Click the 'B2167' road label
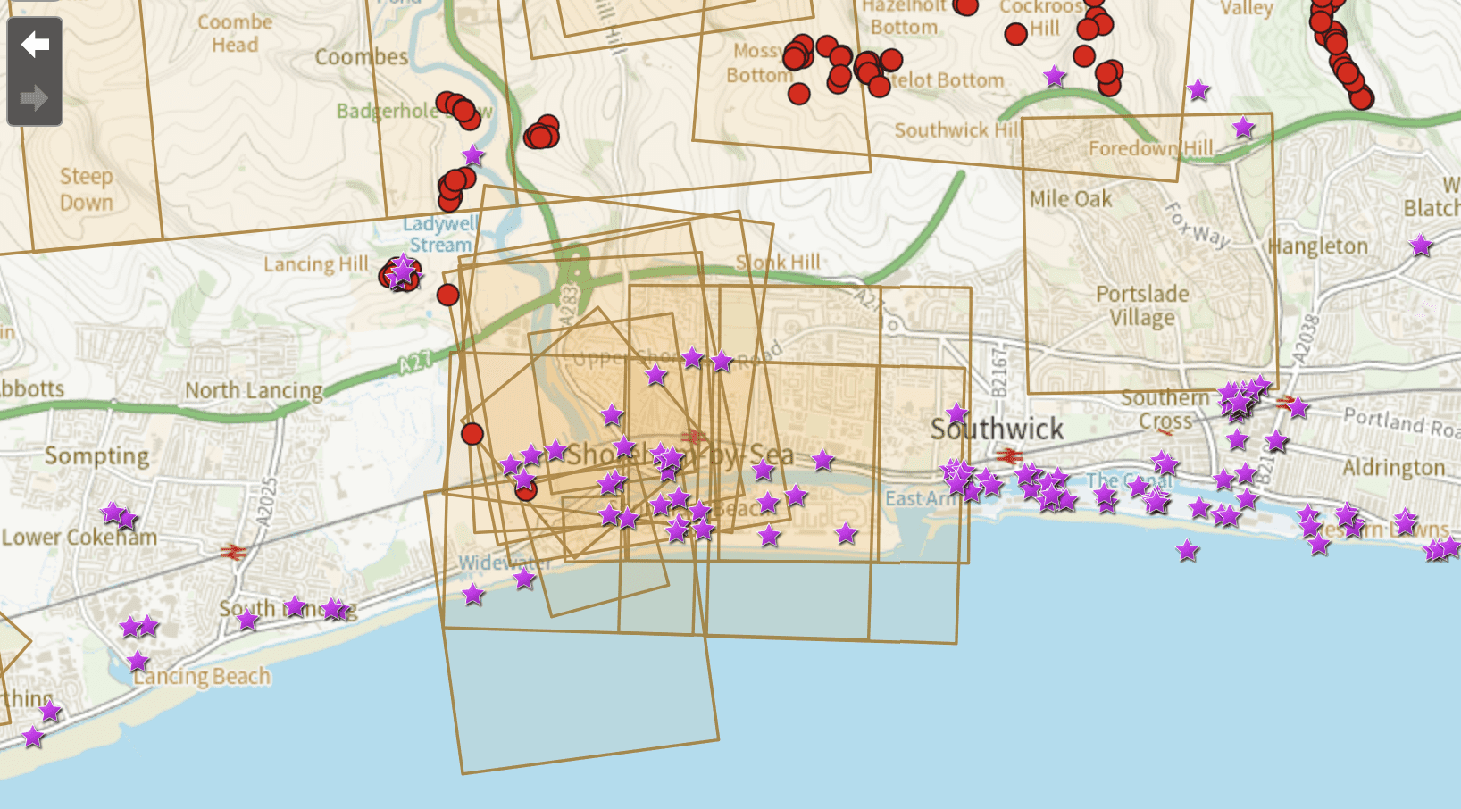 pyautogui.click(x=999, y=372)
